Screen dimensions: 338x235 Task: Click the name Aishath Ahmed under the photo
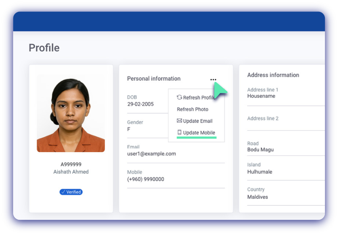pyautogui.click(x=71, y=172)
